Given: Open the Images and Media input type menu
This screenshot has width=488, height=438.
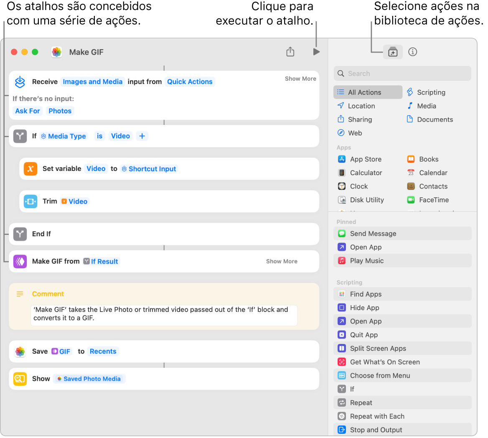Looking at the screenshot, I should 93,81.
